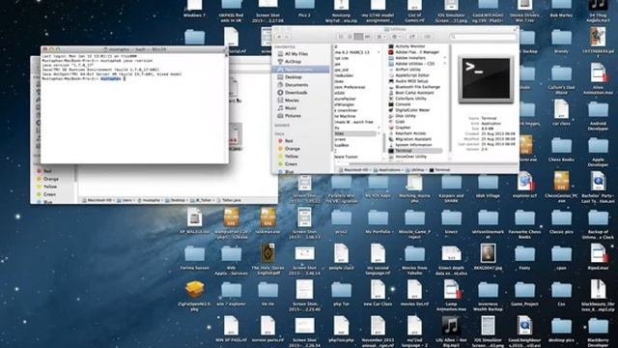The height and width of the screenshot is (348, 618).
Task: Select the Windows 7 item on desktop
Action: pos(194,9)
